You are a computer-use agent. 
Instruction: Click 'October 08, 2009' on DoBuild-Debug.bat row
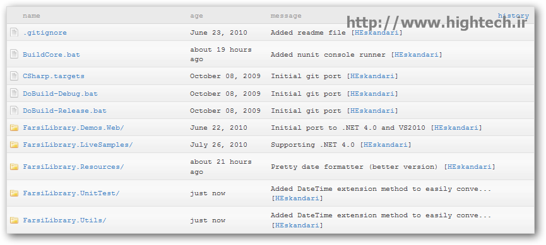(225, 93)
